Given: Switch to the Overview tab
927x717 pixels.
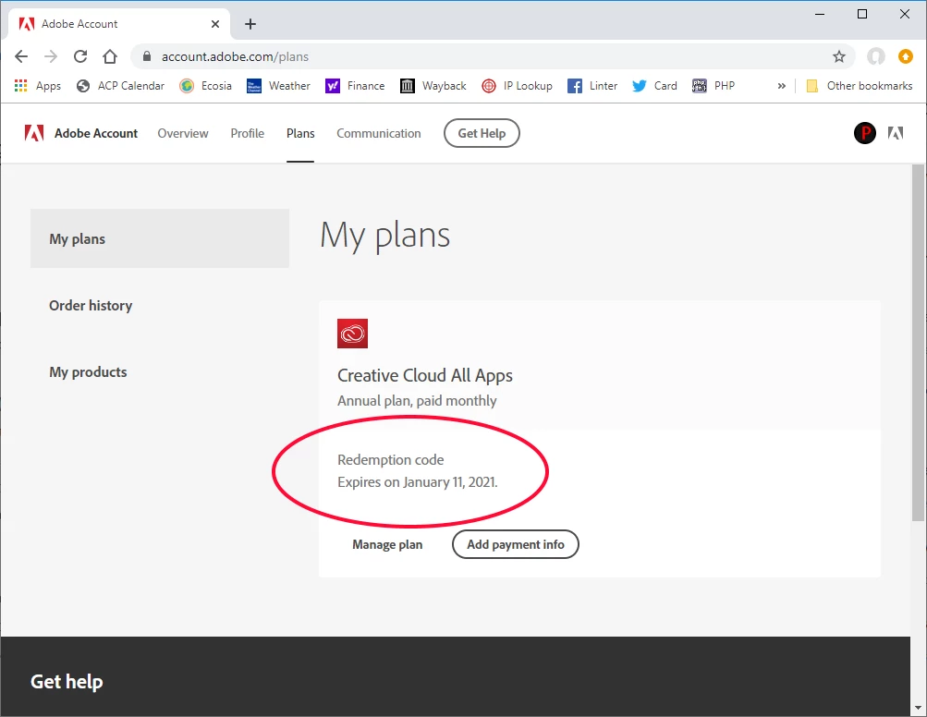Looking at the screenshot, I should 183,134.
